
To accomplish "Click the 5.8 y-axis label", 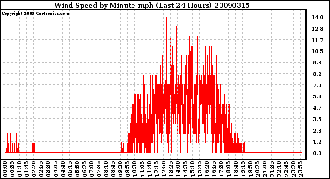I will point(318,96).
